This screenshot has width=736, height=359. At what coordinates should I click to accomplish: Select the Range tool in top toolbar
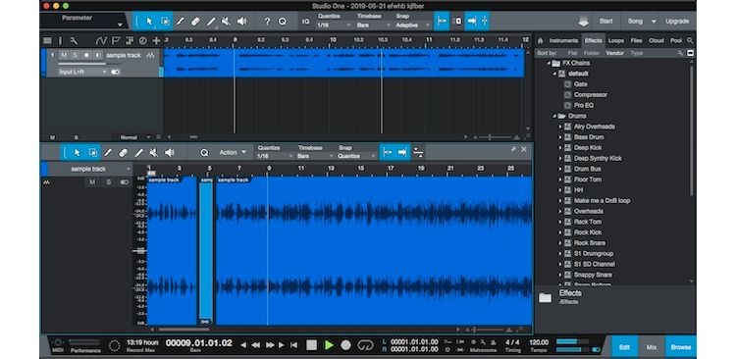(165, 22)
